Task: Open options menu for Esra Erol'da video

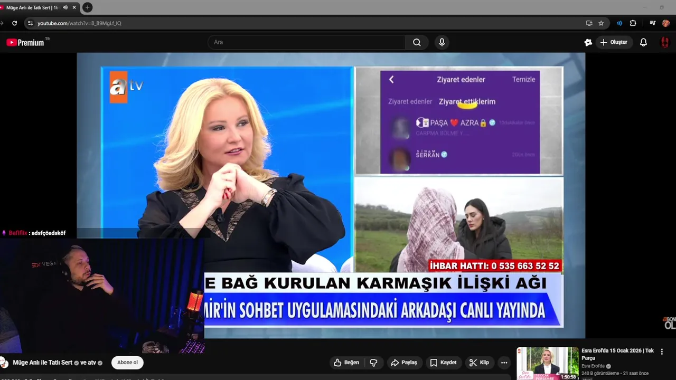Action: click(x=662, y=351)
